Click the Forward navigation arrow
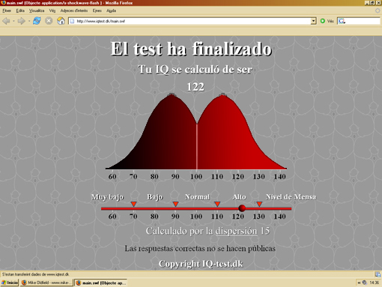This screenshot has height=287, width=382. [x=22, y=21]
